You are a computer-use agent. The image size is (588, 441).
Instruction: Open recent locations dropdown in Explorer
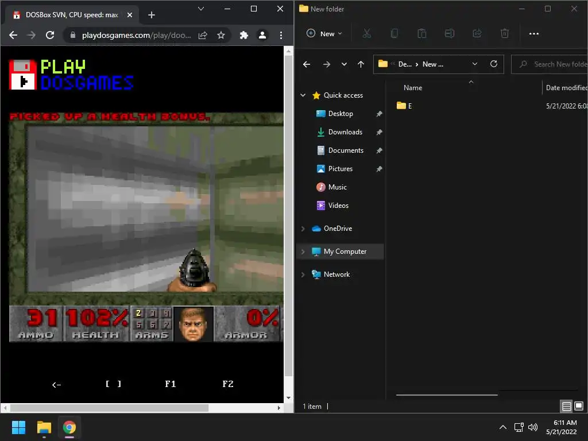click(344, 64)
